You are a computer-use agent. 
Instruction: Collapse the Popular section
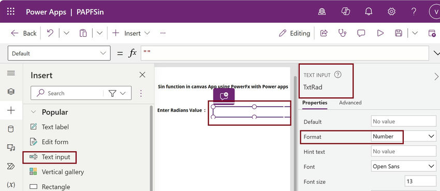[x=34, y=112]
